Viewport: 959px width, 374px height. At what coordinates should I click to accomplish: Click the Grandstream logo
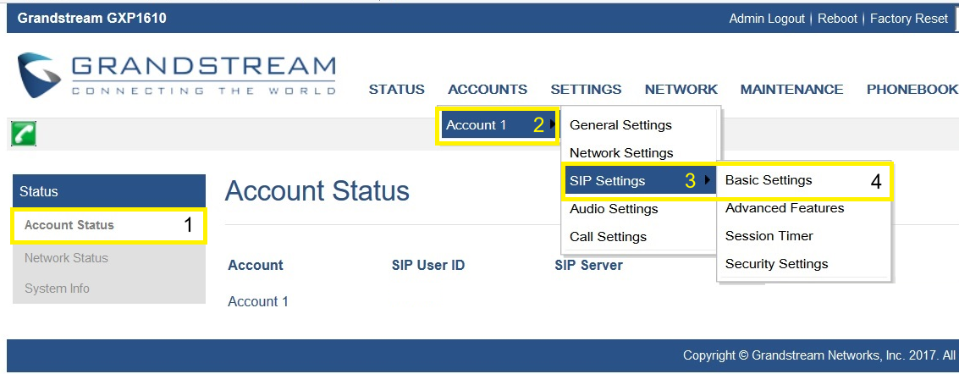click(x=176, y=76)
